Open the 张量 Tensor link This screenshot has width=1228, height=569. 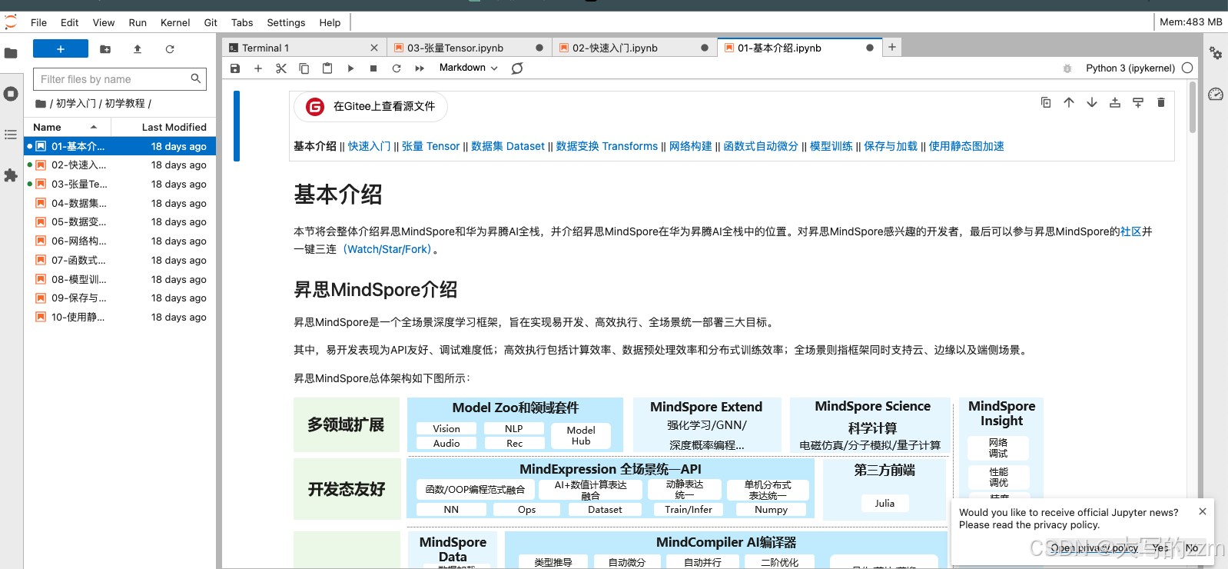click(x=430, y=146)
